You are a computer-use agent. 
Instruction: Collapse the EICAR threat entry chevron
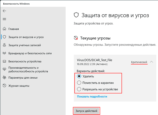point(151,62)
